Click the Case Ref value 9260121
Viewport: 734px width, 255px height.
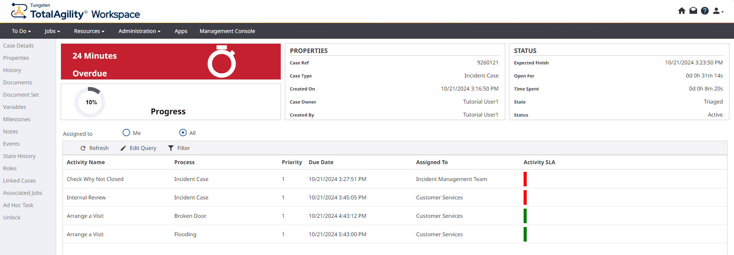pyautogui.click(x=488, y=63)
